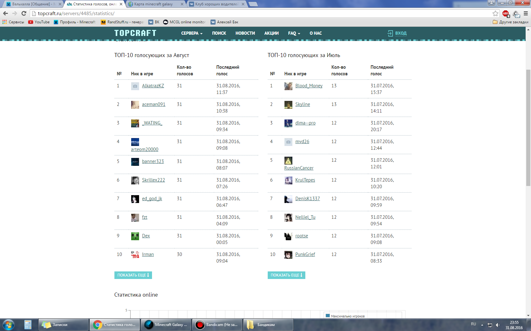Click Blood_Money's avatar
This screenshot has width=531, height=331.
click(x=288, y=86)
